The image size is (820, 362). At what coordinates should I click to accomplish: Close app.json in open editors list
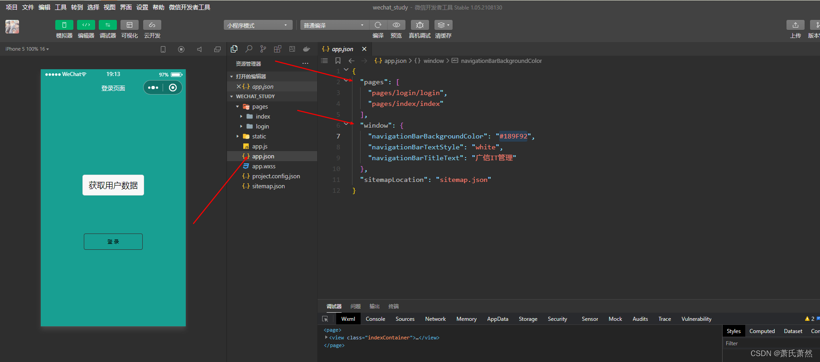[x=239, y=86]
